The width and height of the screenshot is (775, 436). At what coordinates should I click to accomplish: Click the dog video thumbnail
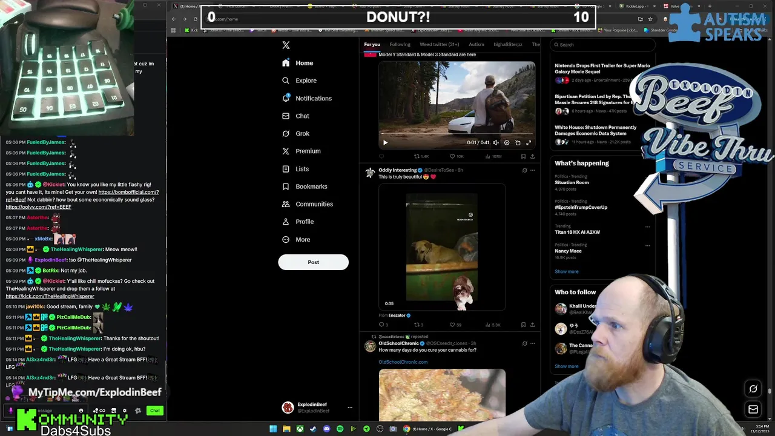(442, 247)
